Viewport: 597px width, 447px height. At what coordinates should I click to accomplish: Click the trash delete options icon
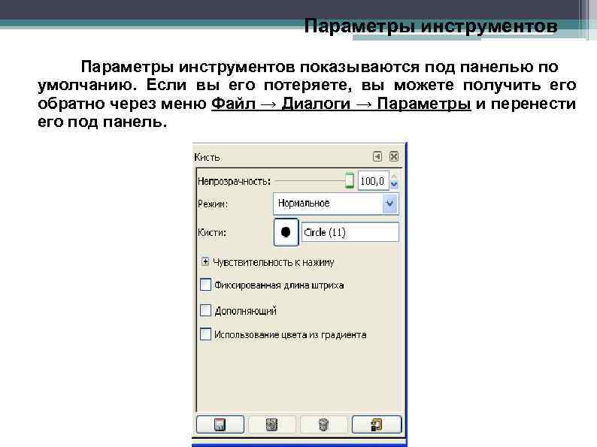323,424
